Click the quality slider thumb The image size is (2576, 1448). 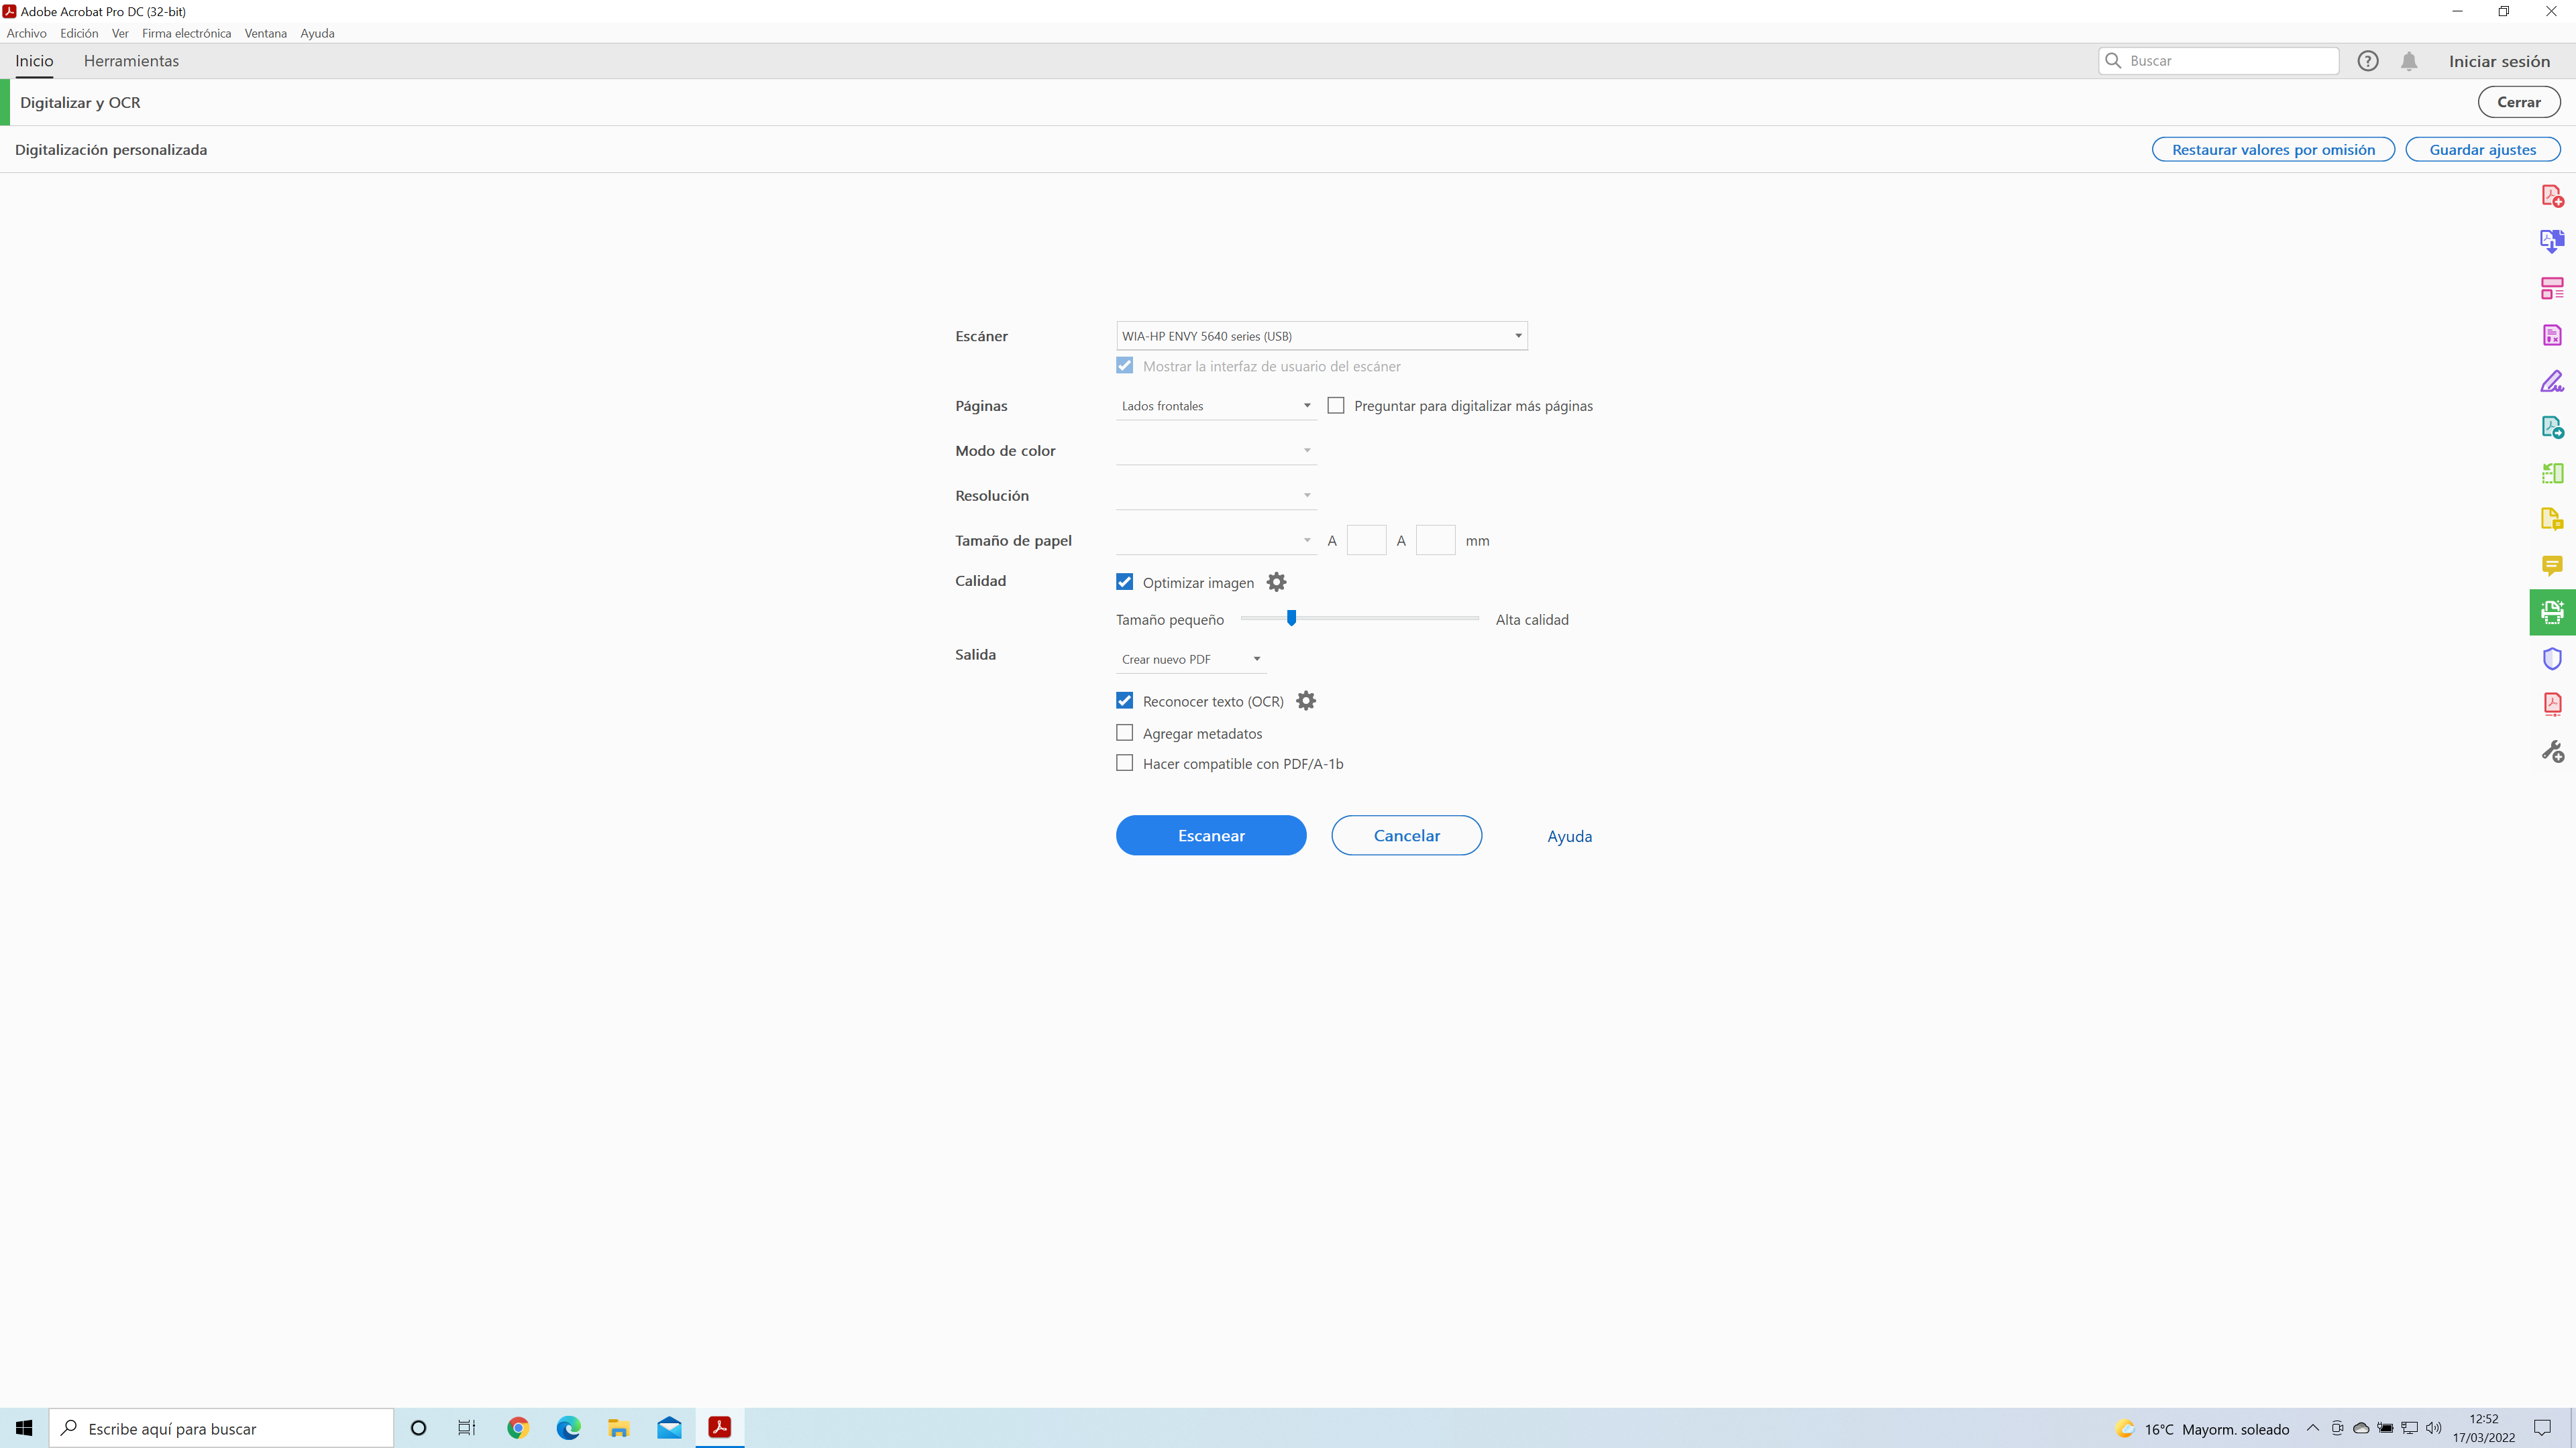coord(1292,617)
